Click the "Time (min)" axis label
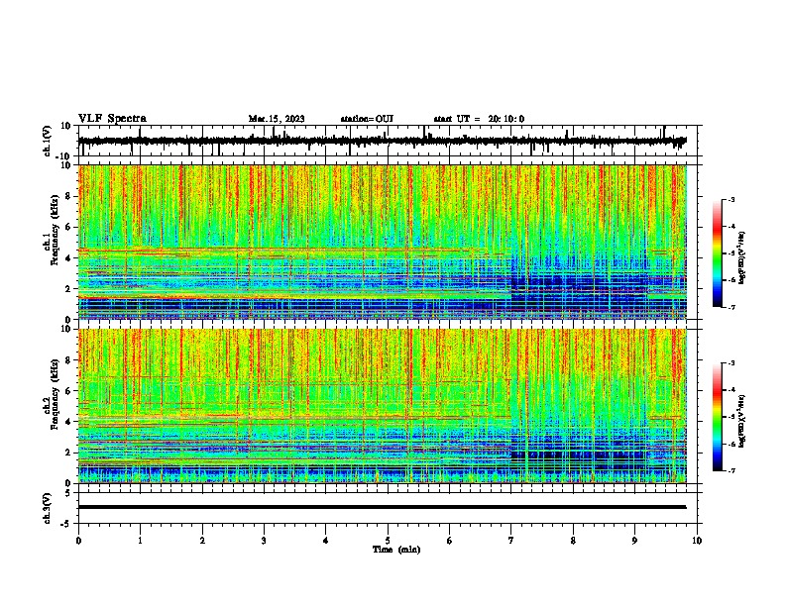Screen dimensions: 785x606 396,550
